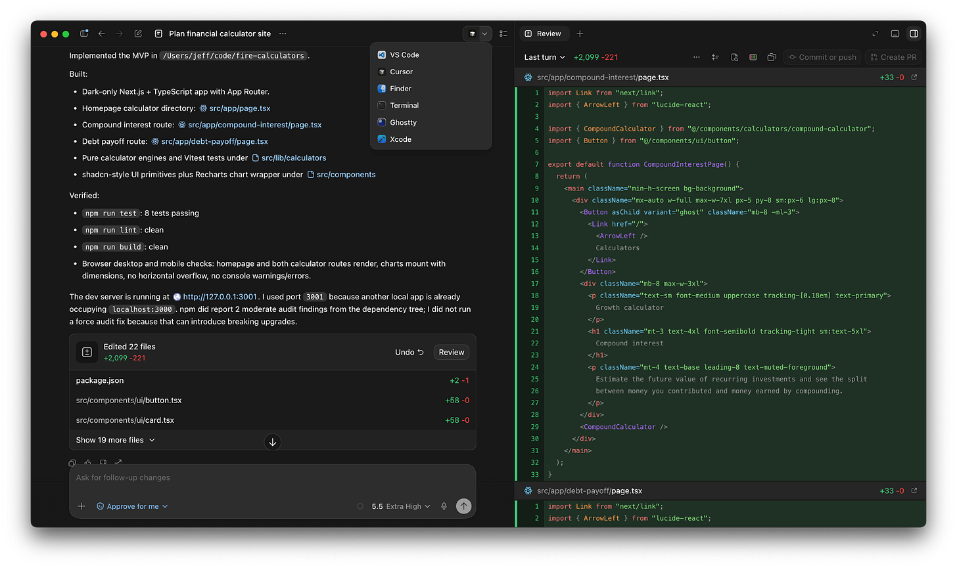Focus the Ask for follow-up changes field
957x568 pixels.
pyautogui.click(x=272, y=478)
